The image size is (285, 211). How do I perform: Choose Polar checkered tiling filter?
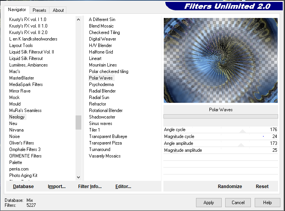coord(109,71)
